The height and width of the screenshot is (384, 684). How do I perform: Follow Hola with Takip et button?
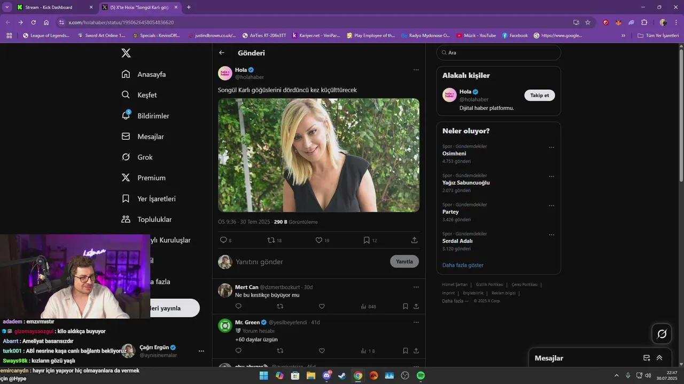tap(539, 95)
